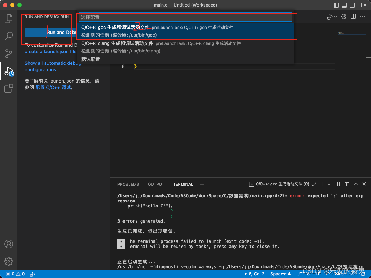Open the Run and Debug sidebar icon
Screen dimensions: 371x278
pos(8,71)
